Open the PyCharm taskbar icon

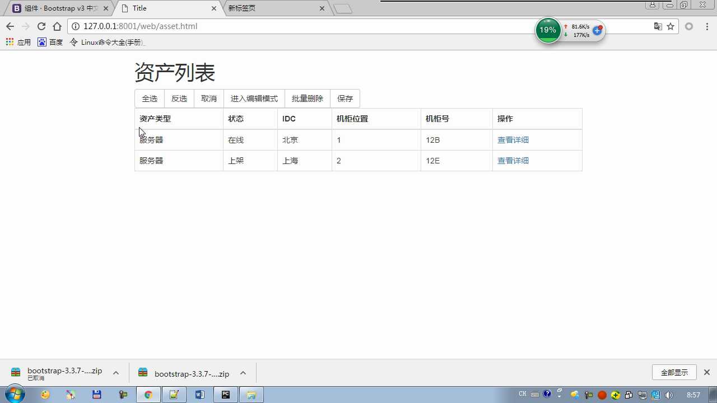coord(226,395)
